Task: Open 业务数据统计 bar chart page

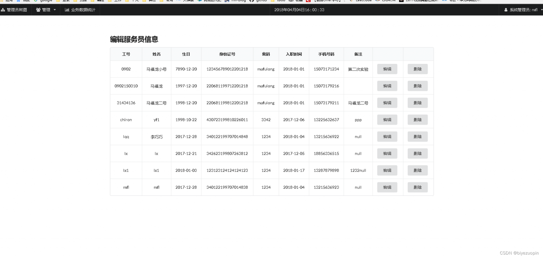Action: 80,10
